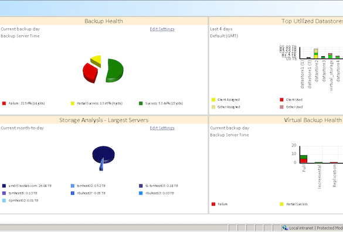Click the 'Full' axis label

[x=304, y=168]
